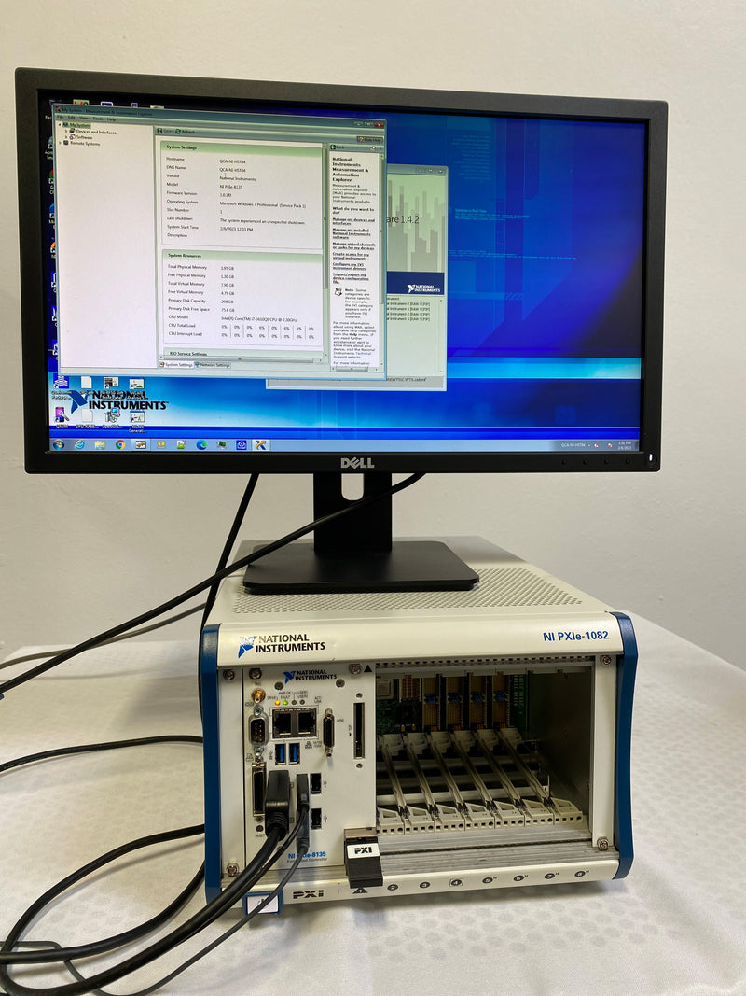Open Windows Explorer from the taskbar
Image resolution: width=746 pixels, height=996 pixels.
(x=99, y=444)
